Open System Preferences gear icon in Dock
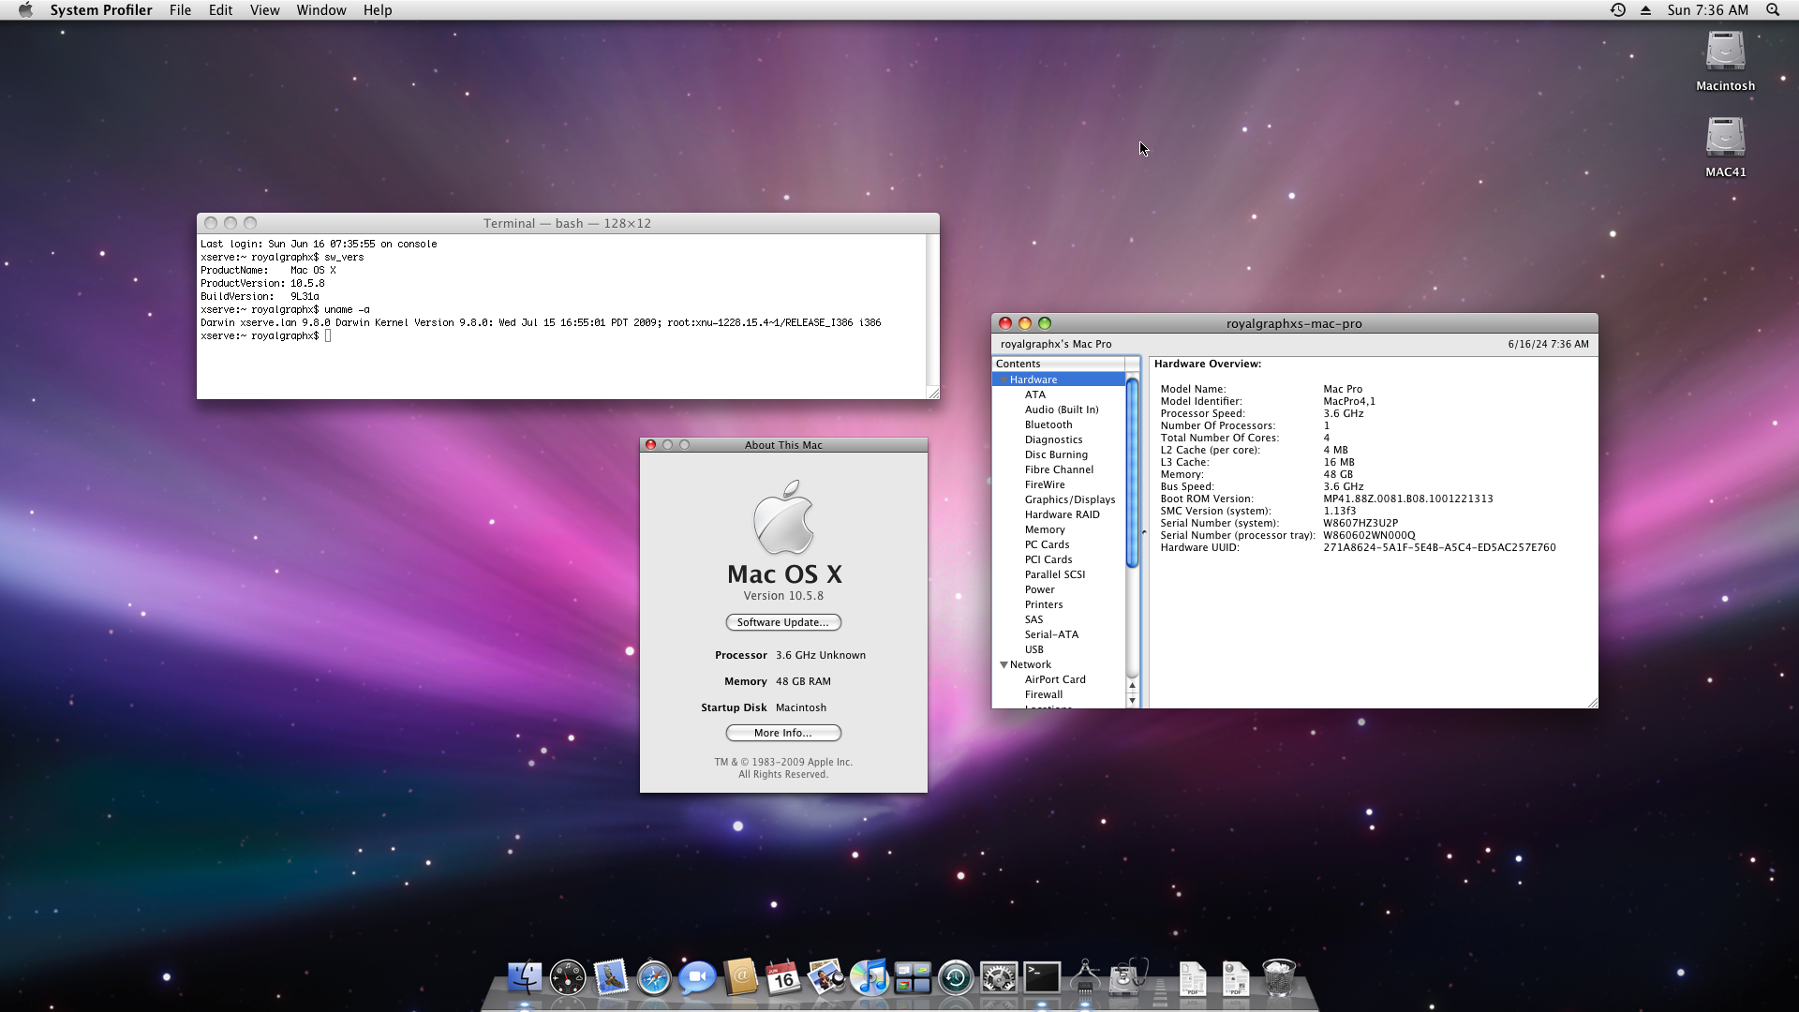The image size is (1799, 1012). [x=999, y=978]
